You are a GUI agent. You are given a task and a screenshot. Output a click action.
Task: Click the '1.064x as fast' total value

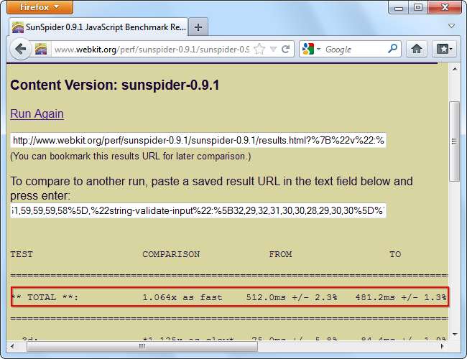click(182, 297)
